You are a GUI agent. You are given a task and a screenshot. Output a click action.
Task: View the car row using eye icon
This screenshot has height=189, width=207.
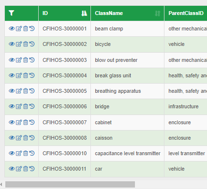click(12, 169)
